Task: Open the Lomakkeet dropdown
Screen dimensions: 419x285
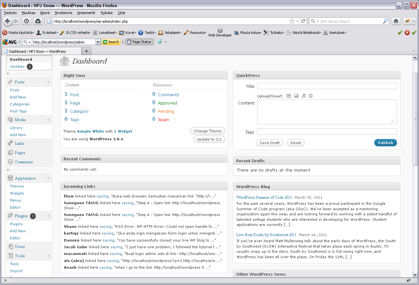Action: coord(105,33)
